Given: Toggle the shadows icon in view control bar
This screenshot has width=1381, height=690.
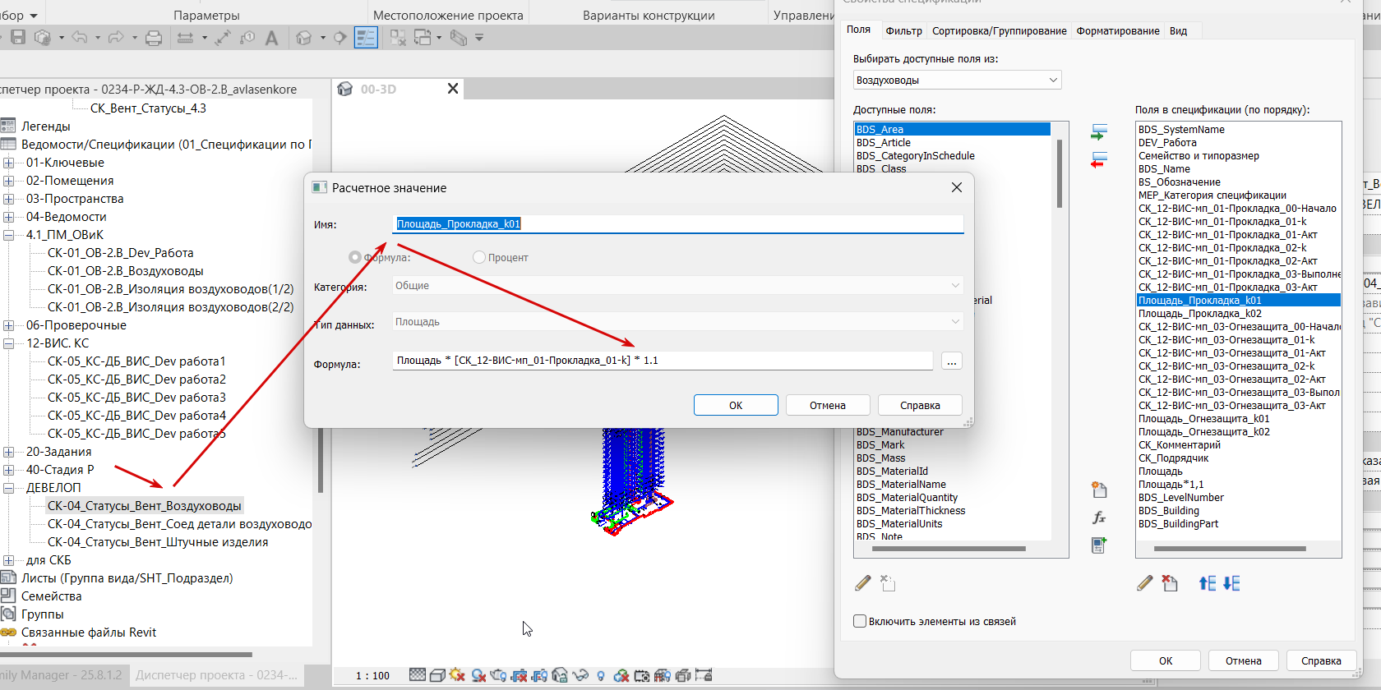Looking at the screenshot, I should tap(478, 675).
